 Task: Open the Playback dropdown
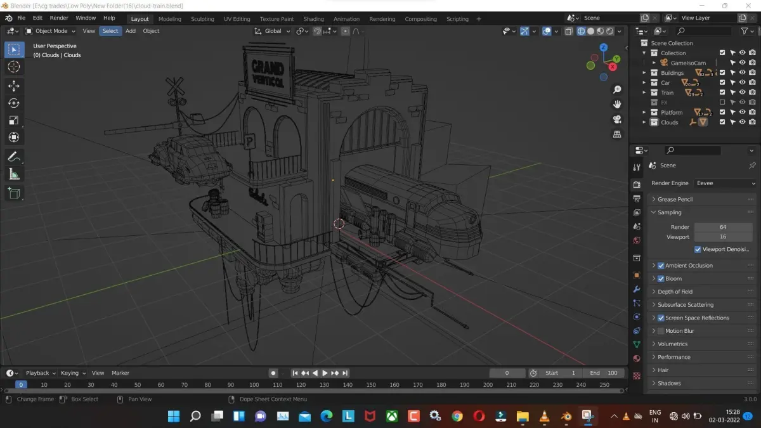(x=40, y=373)
